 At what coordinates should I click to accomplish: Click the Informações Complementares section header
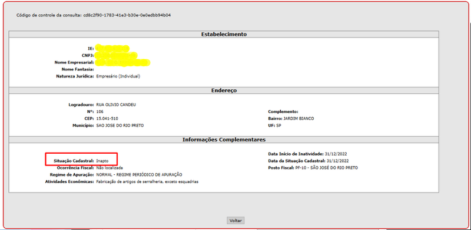[x=224, y=140]
